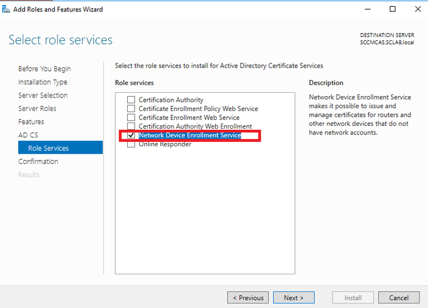
Task: Enable the Online Responder role service
Action: [131, 144]
